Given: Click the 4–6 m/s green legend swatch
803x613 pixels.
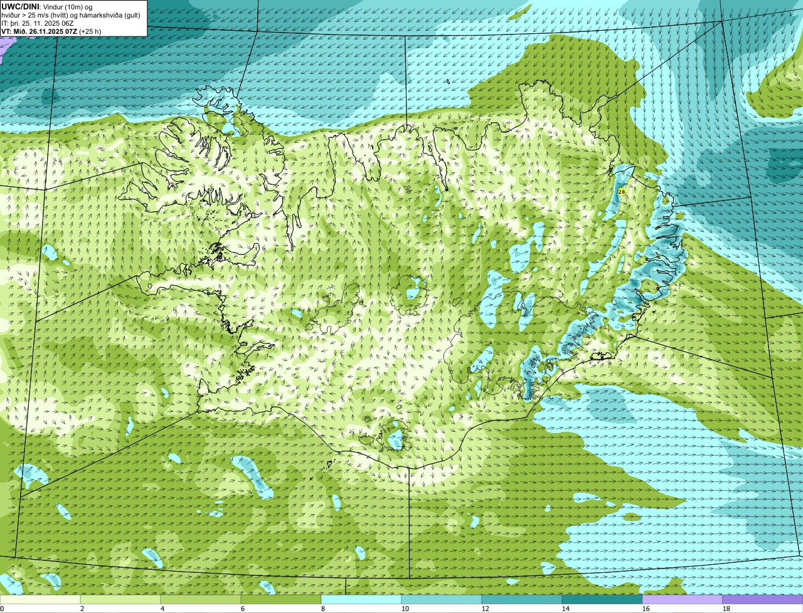Looking at the screenshot, I should (x=201, y=600).
